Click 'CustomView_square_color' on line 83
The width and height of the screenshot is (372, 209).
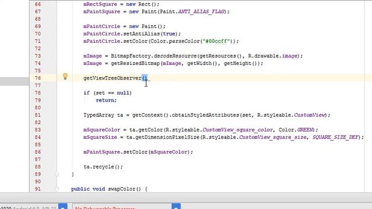point(238,130)
